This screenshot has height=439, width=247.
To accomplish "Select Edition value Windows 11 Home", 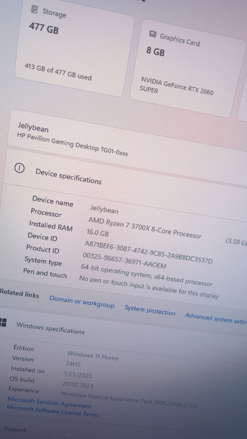I will pos(93,356).
